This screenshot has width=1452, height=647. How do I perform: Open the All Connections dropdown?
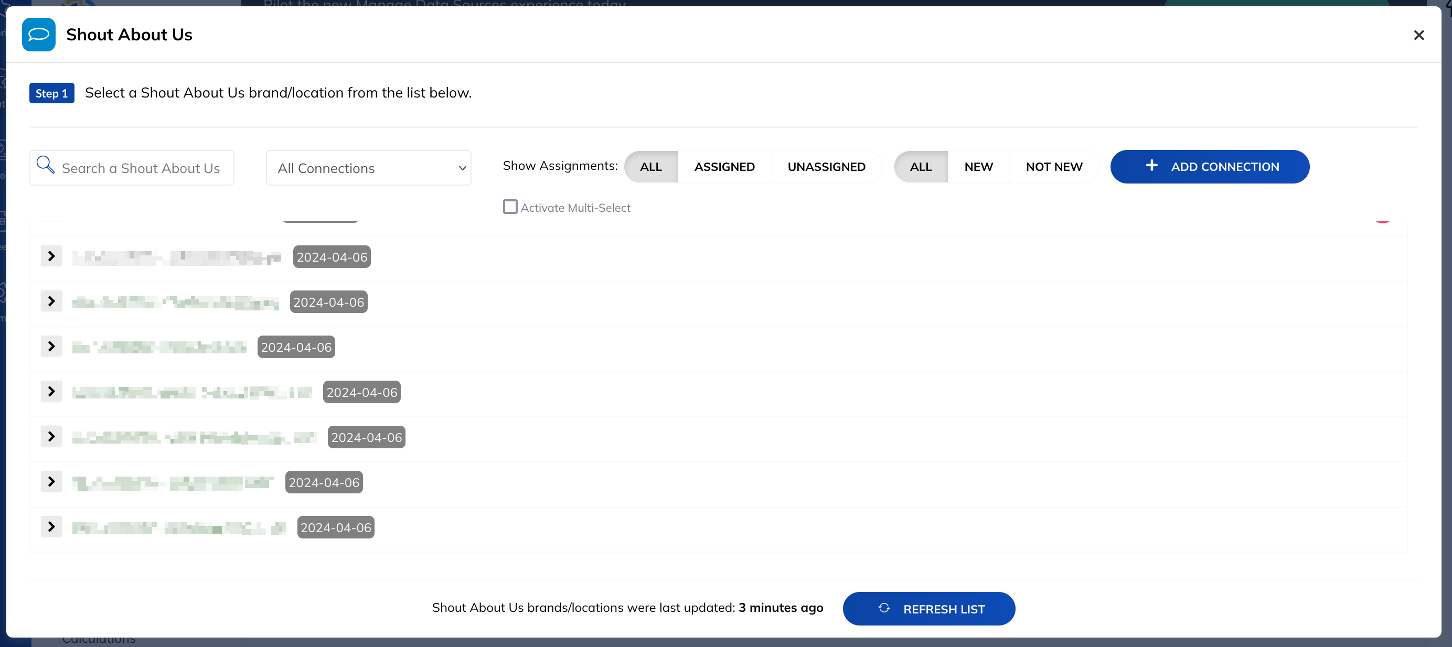tap(369, 168)
